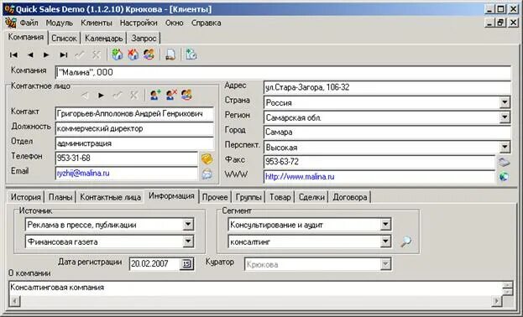Expand the Регион dropdown
Screen dimensions: 523x317
click(505, 117)
